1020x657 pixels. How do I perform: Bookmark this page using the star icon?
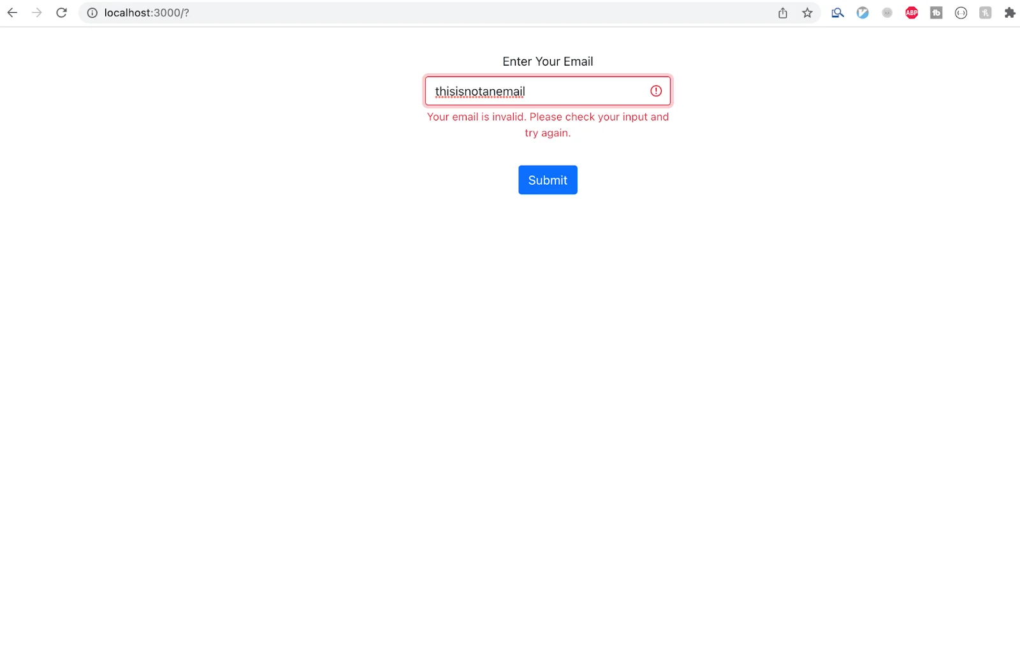(807, 12)
